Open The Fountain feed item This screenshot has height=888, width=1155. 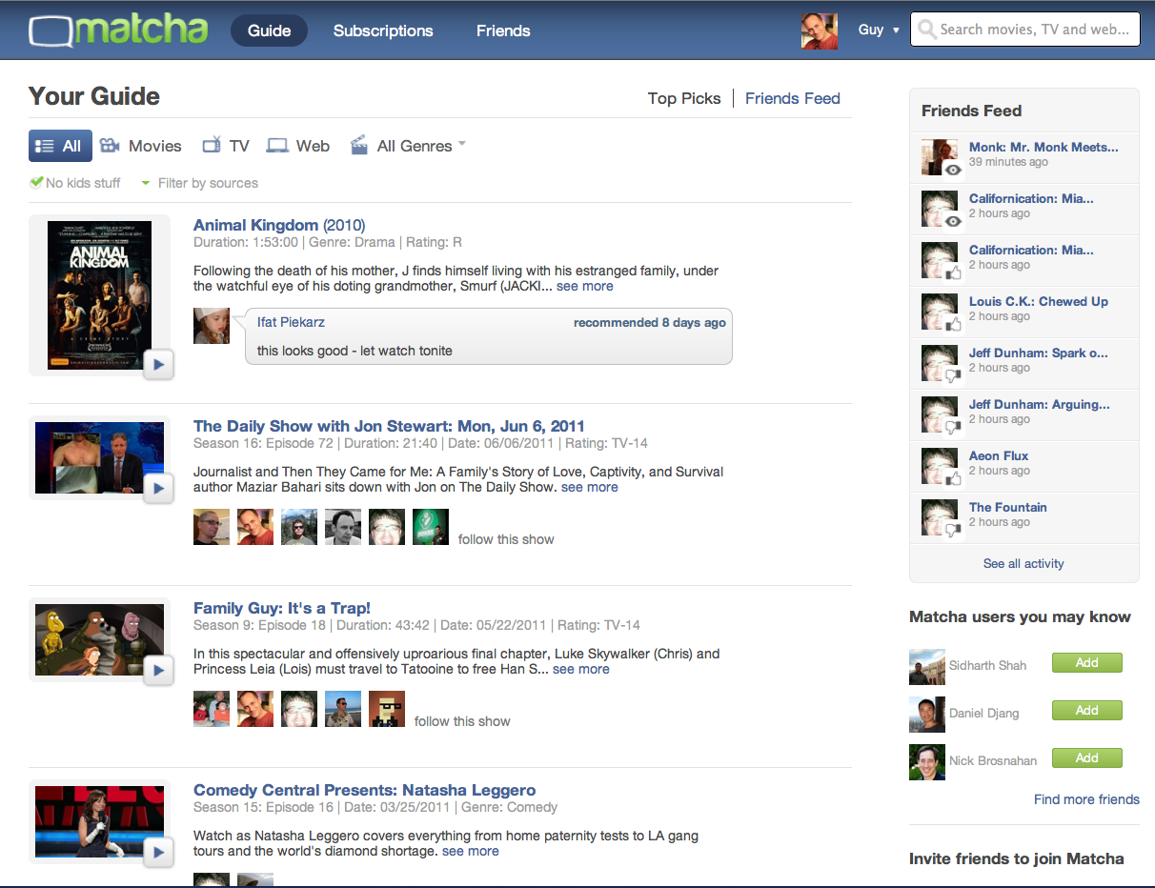point(1008,507)
